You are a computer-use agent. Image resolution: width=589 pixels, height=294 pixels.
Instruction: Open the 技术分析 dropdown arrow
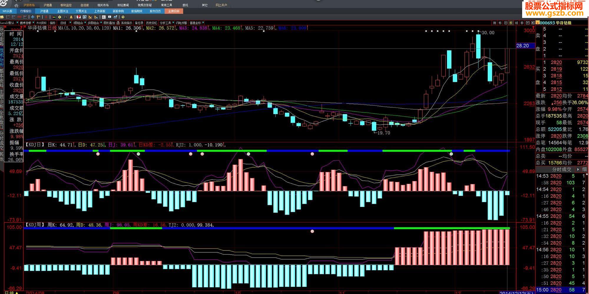tap(33, 23)
